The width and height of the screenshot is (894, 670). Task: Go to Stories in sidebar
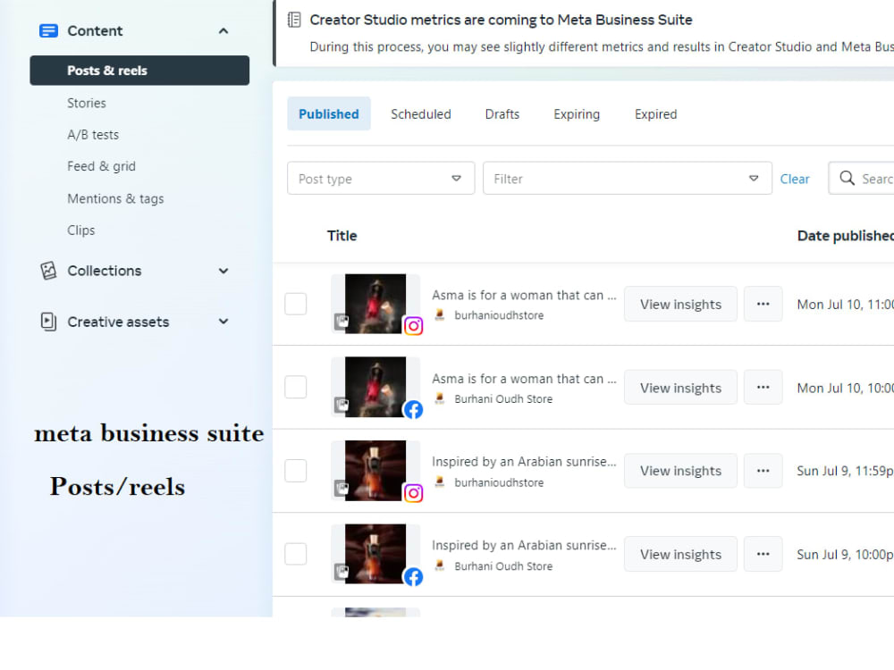pyautogui.click(x=87, y=103)
